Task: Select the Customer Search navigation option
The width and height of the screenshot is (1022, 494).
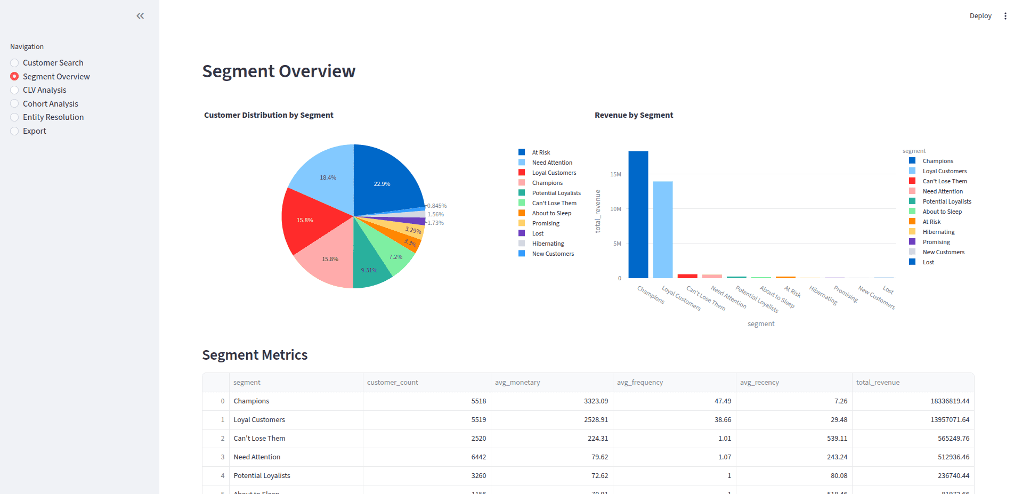Action: (x=53, y=62)
